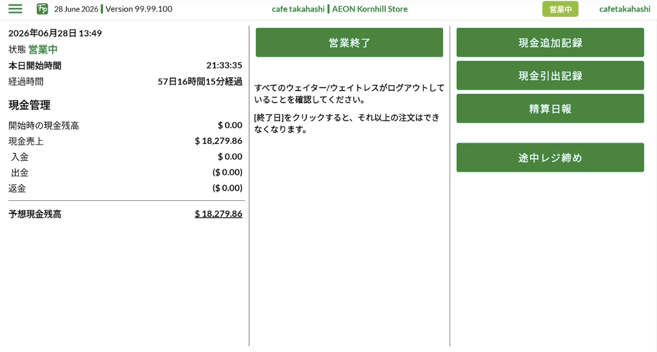The image size is (657, 352).
Task: Click the 営業中 status badge in header
Action: coord(560,9)
